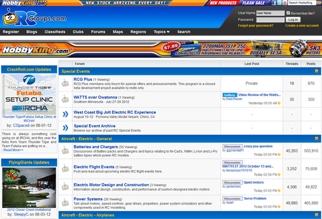Click Read More in CrackRoll.com Updates

pos(13,150)
